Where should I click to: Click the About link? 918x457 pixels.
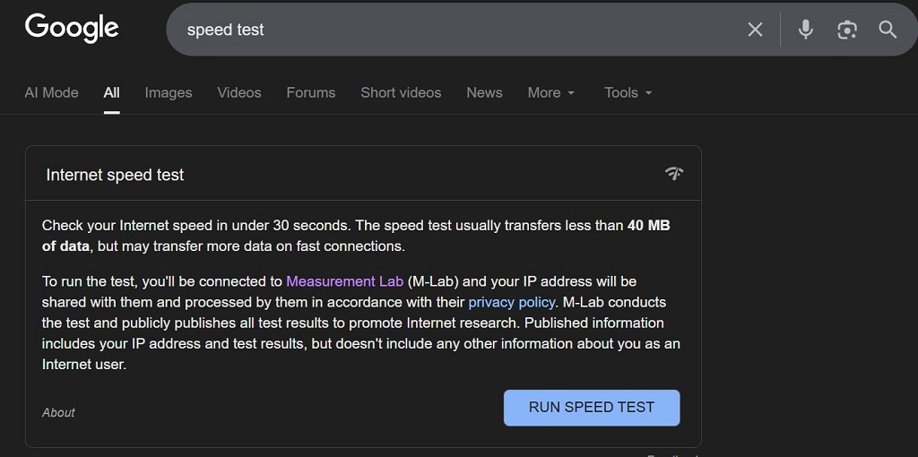click(58, 412)
